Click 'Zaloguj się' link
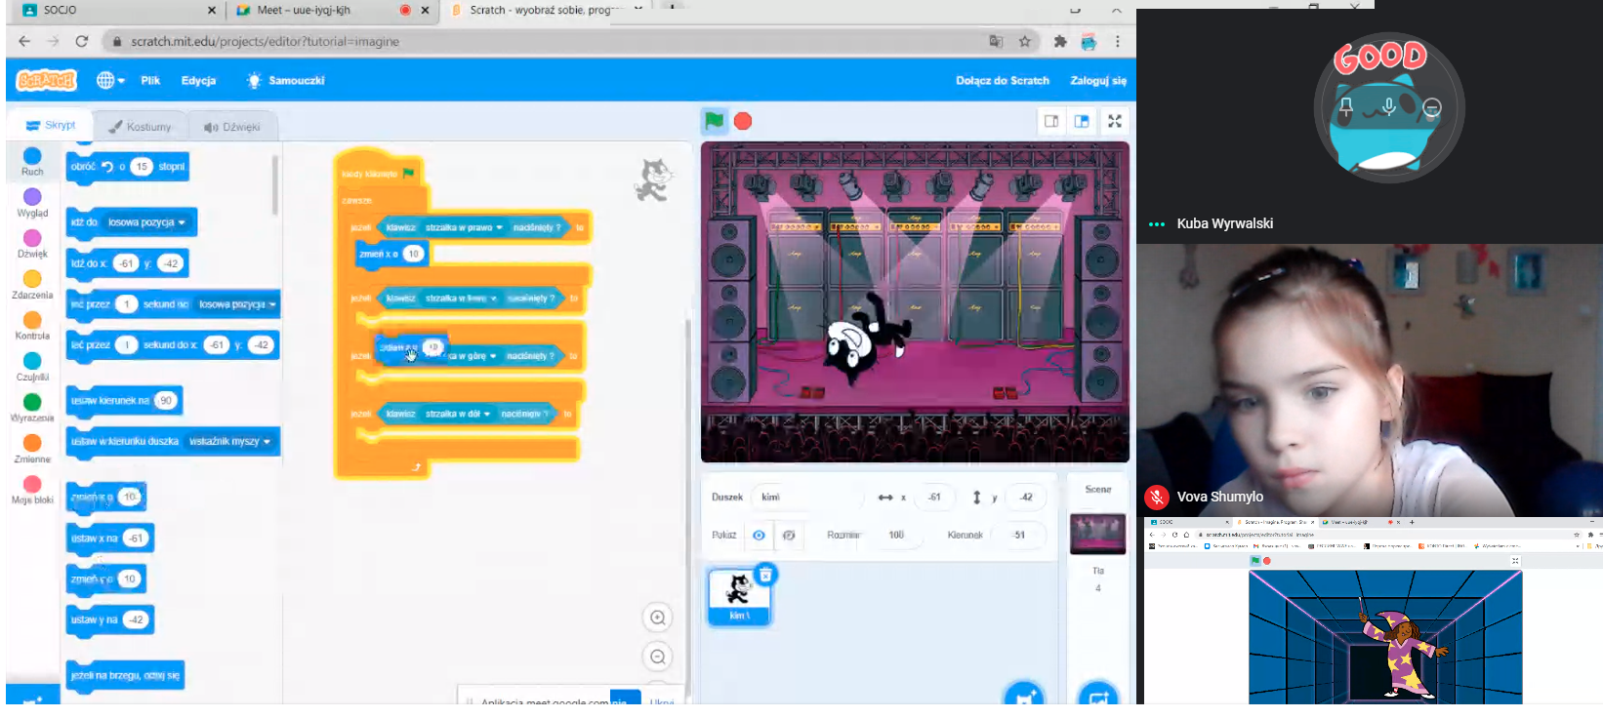Image resolution: width=1603 pixels, height=718 pixels. pos(1098,80)
